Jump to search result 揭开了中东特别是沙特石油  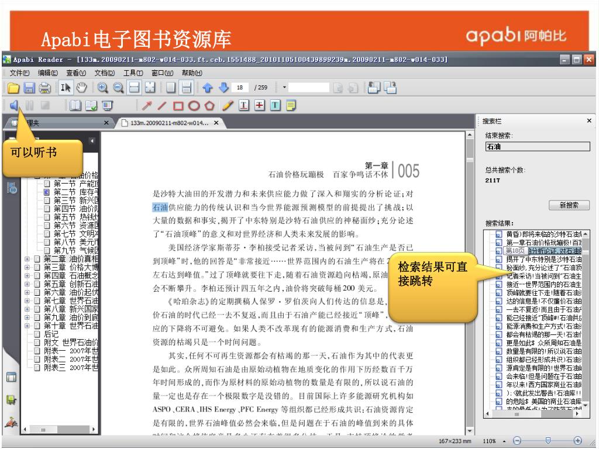pyautogui.click(x=543, y=259)
